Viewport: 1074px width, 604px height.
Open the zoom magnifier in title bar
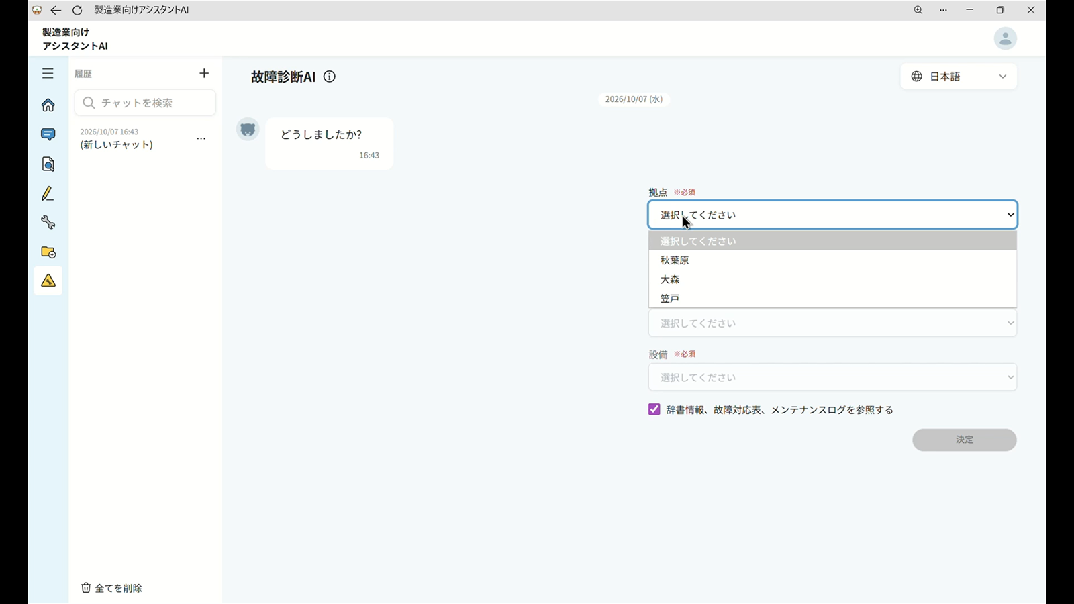point(918,10)
